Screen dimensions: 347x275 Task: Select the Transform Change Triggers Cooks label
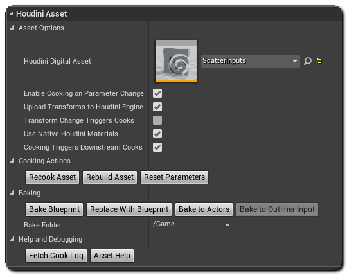point(79,120)
